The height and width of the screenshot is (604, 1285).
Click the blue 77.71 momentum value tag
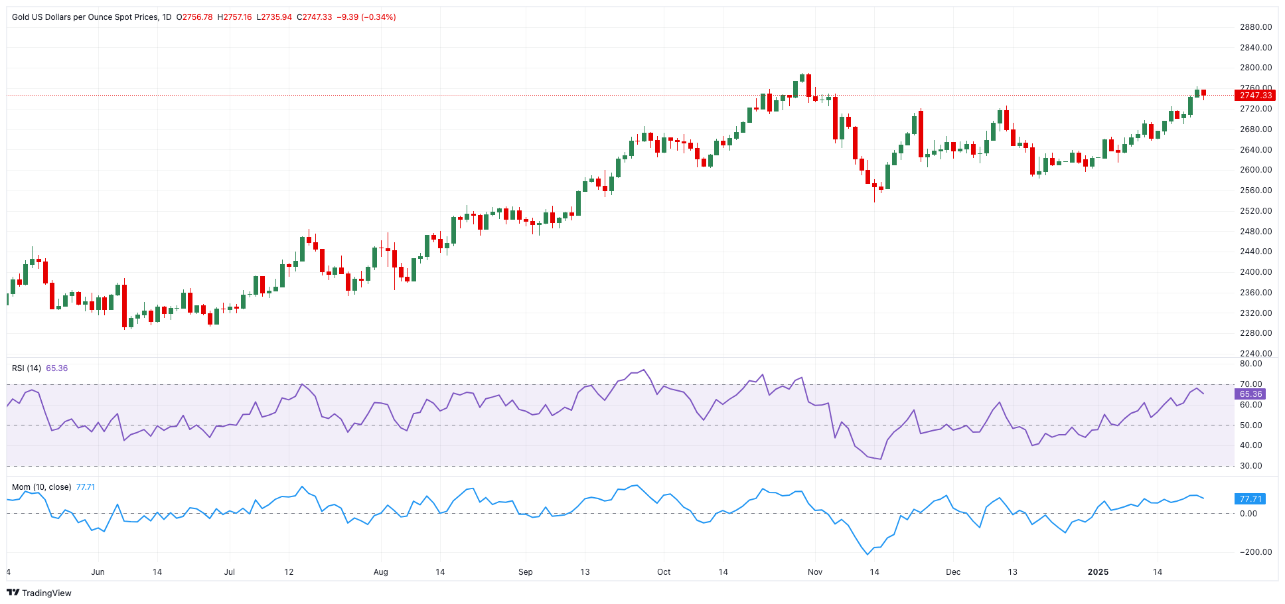(x=1250, y=498)
